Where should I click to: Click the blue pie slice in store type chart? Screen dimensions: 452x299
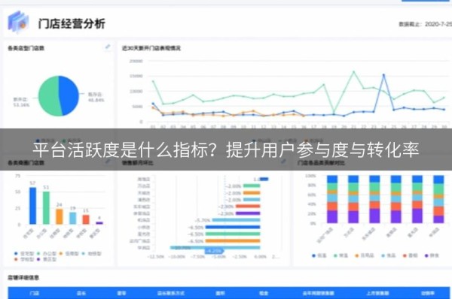click(69, 95)
